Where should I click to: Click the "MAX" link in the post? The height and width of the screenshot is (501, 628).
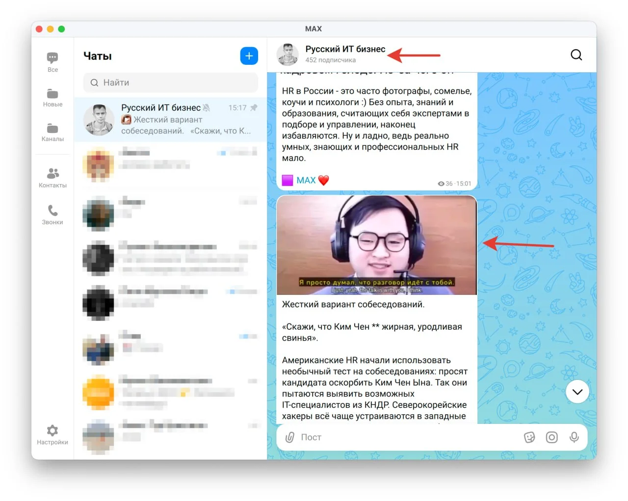pyautogui.click(x=306, y=180)
